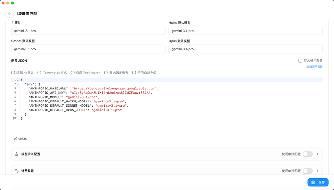Click the 模型测试配置 label
The image size is (334, 190).
[30, 154]
